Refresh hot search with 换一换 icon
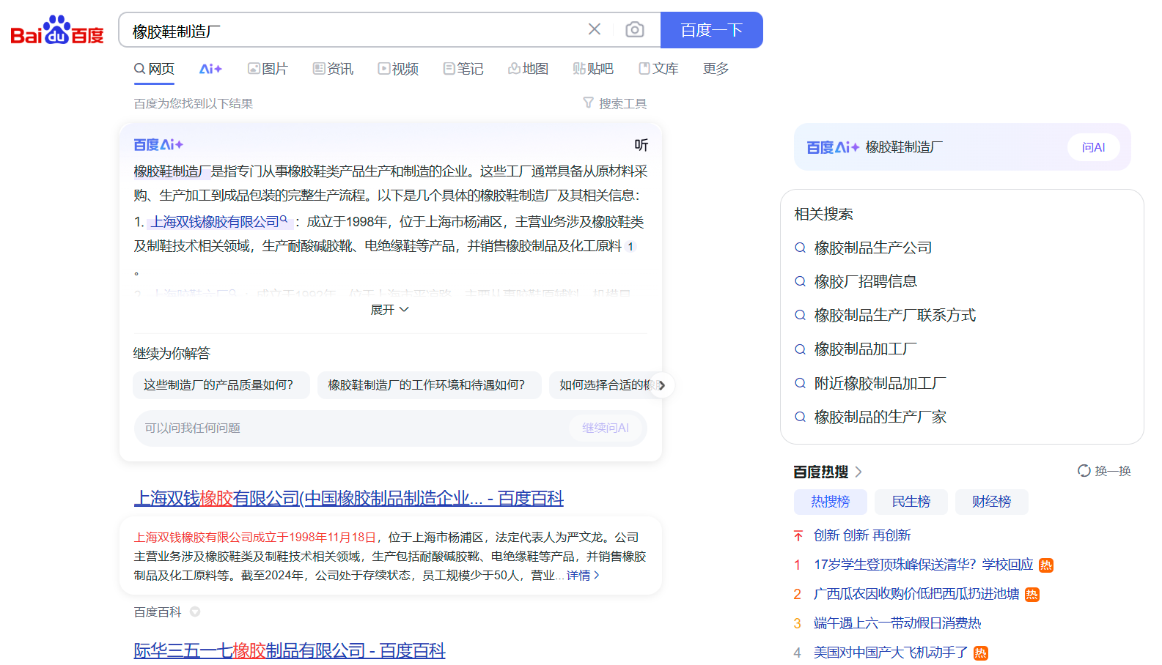Image resolution: width=1162 pixels, height=665 pixels. tap(1084, 471)
